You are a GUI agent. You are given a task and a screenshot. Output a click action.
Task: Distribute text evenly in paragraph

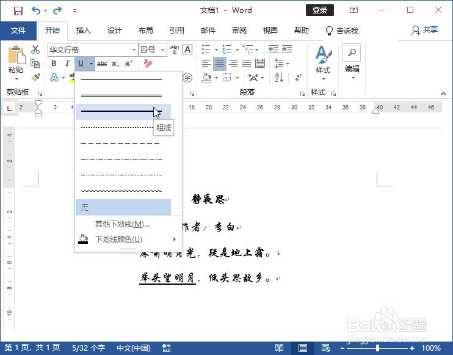[260, 64]
